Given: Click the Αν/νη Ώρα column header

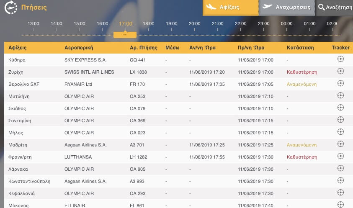Looking at the screenshot, I should (x=202, y=48).
